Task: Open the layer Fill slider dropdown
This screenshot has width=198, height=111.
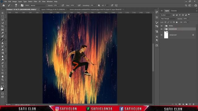Action: (x=188, y=22)
